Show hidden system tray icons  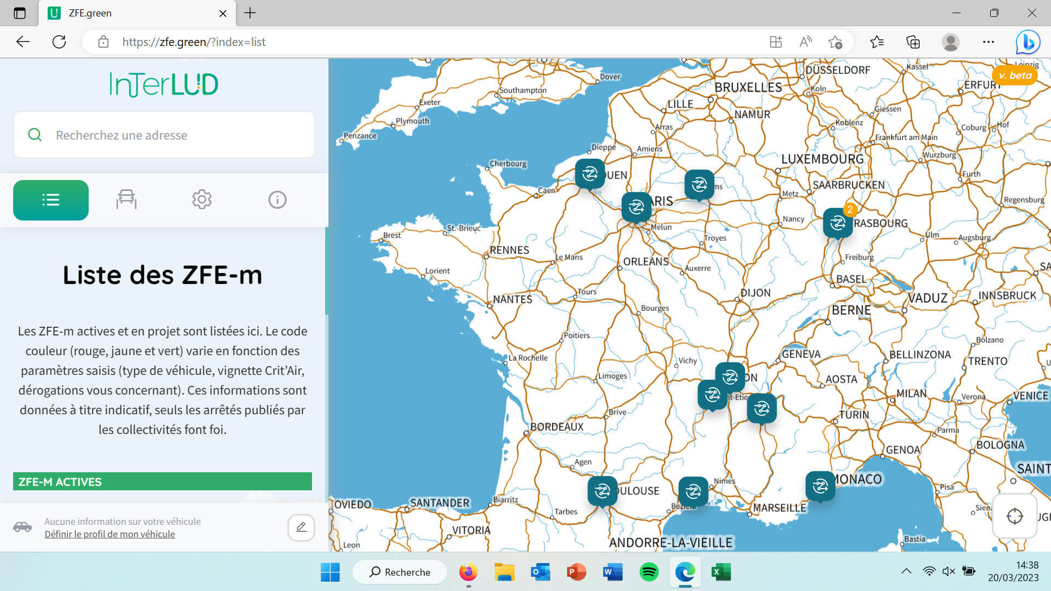click(906, 571)
